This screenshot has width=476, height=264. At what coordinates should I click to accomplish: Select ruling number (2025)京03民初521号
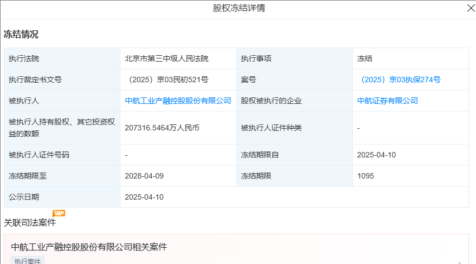coord(166,80)
